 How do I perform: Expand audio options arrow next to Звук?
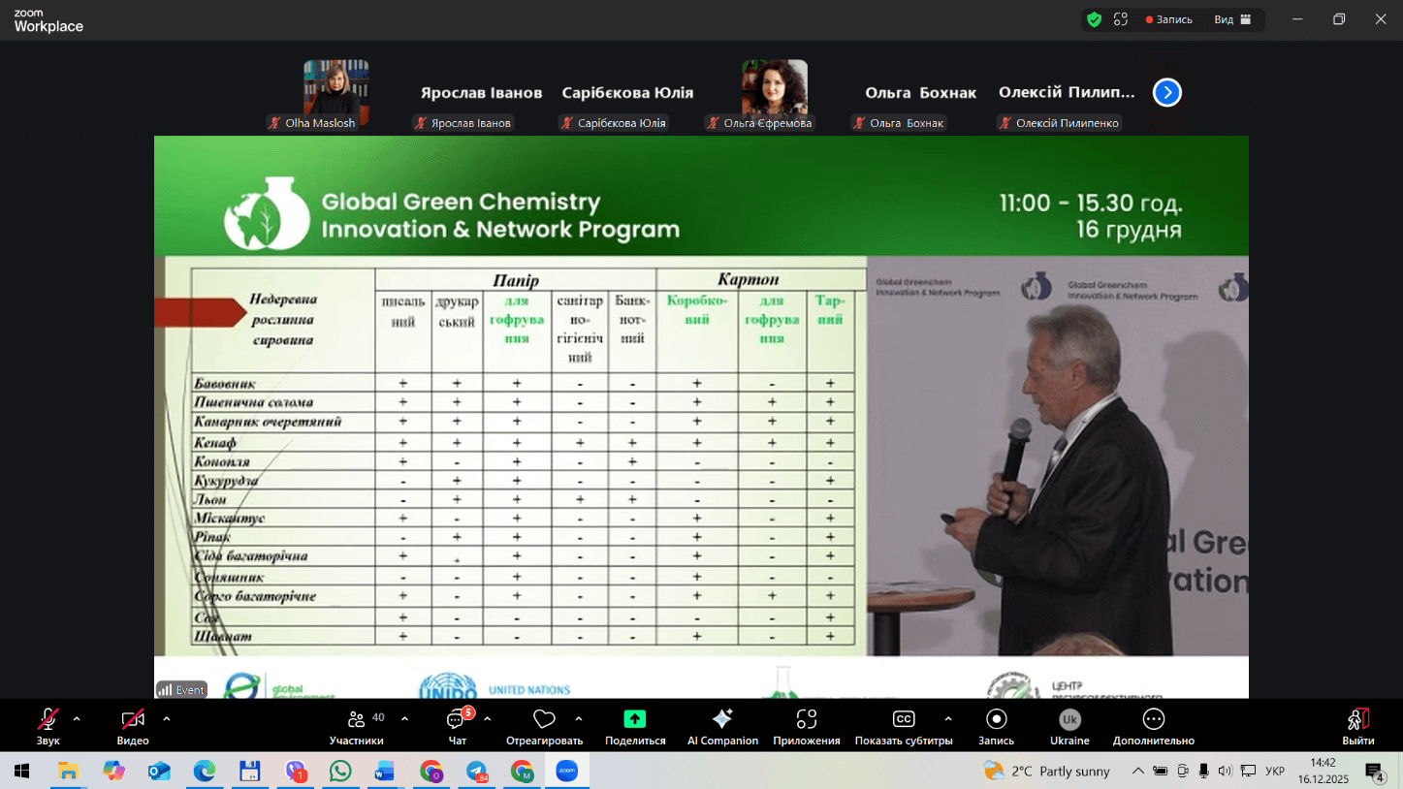[77, 719]
